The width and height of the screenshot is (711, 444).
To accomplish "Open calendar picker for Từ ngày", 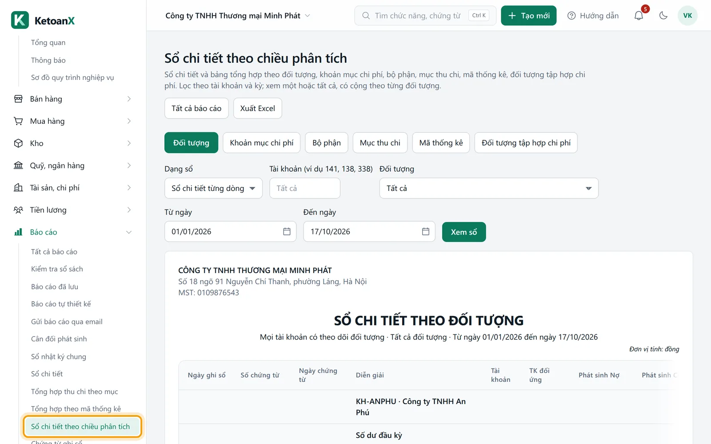I will pos(287,231).
